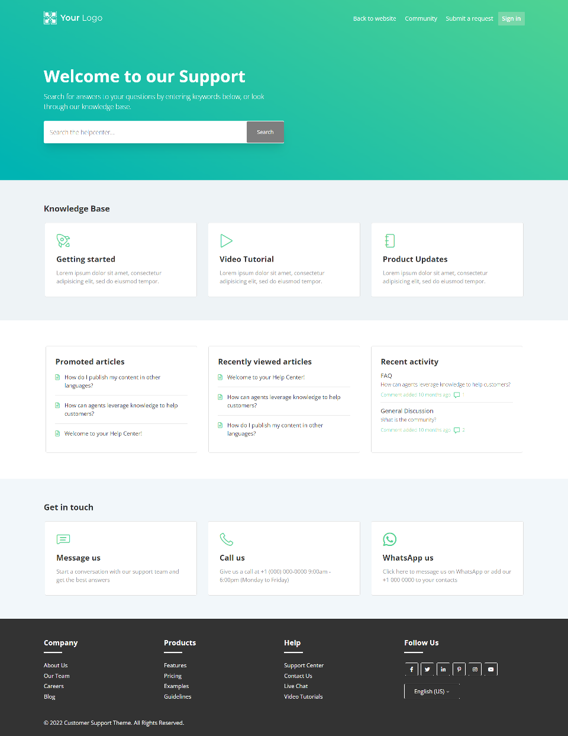This screenshot has height=736, width=568.
Task: Open the Pricing link in footer
Action: click(173, 676)
